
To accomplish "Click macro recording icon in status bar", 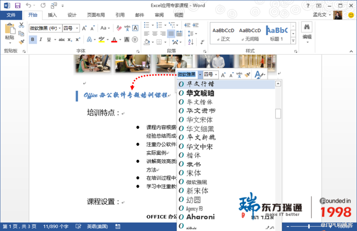I will tap(118, 227).
